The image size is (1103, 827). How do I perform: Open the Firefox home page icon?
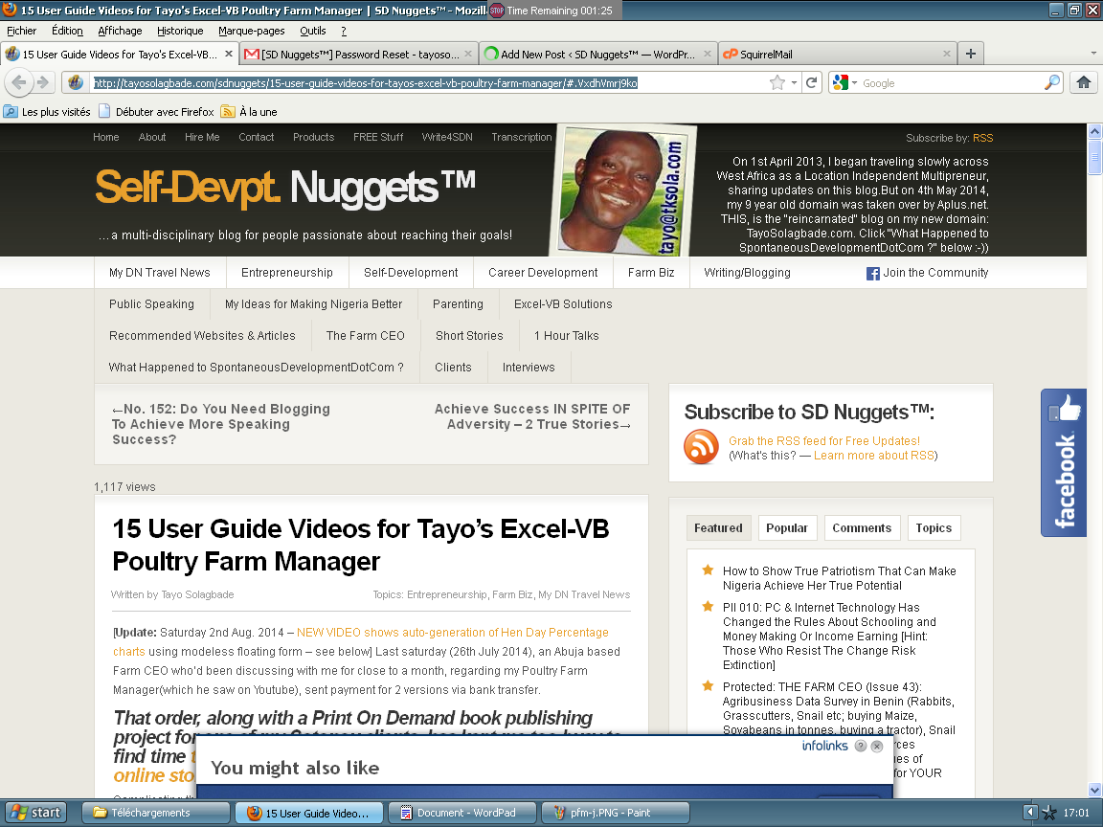click(x=1083, y=83)
